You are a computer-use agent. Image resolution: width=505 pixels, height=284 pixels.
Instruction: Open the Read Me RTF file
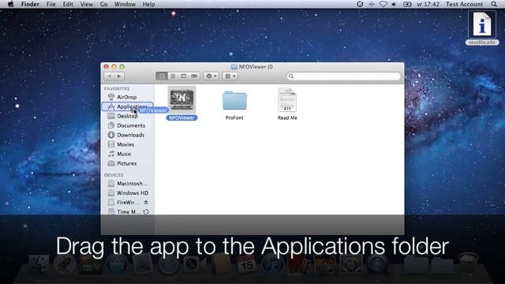(x=287, y=100)
